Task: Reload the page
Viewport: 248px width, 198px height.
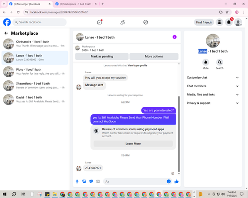Action: 18,12
